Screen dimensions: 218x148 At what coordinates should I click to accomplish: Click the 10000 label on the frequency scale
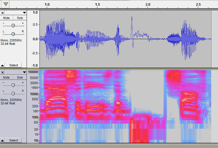[33, 72]
